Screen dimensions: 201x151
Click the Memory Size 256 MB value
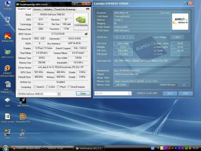pos(42,62)
